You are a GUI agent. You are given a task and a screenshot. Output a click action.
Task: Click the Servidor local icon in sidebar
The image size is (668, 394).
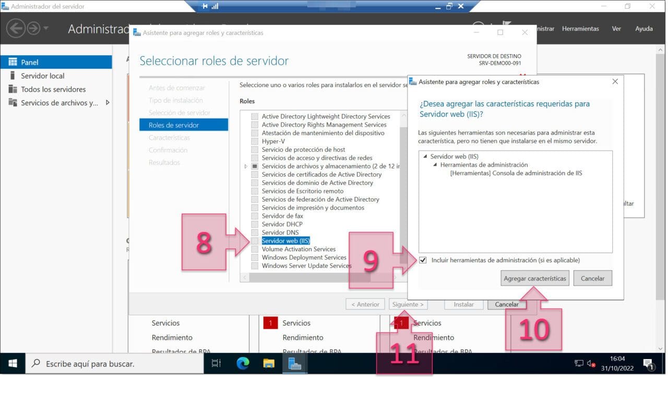[x=13, y=76]
